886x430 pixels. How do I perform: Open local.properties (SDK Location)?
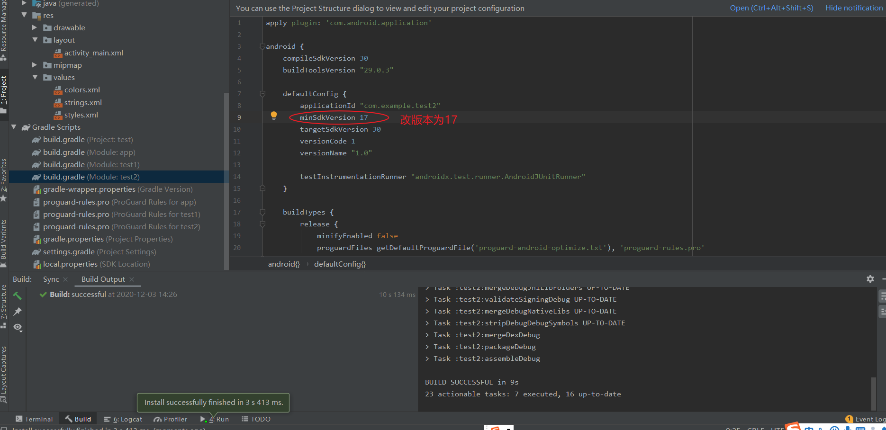[91, 264]
